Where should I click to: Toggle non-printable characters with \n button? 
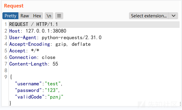coord(49,16)
